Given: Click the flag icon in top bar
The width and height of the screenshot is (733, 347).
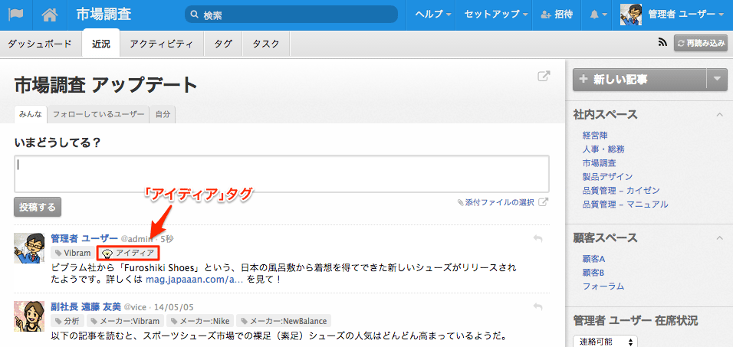Looking at the screenshot, I should 16,15.
